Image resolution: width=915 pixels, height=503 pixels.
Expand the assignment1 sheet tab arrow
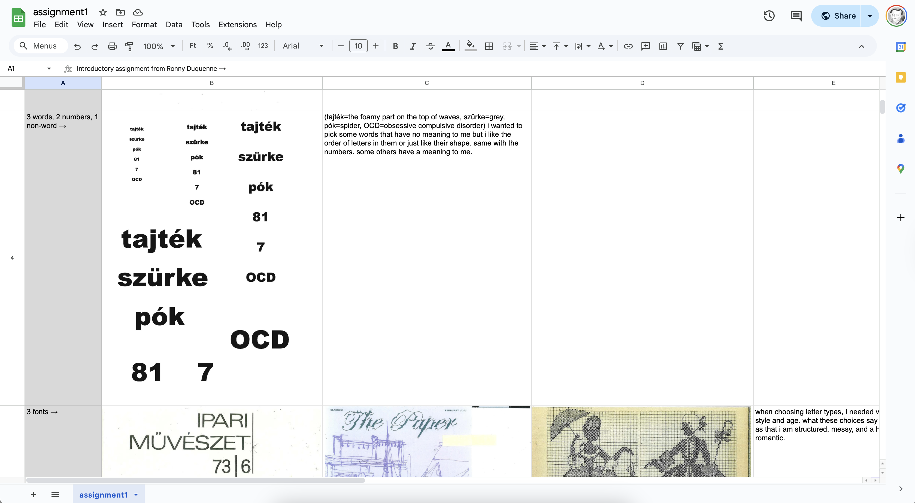coord(136,495)
